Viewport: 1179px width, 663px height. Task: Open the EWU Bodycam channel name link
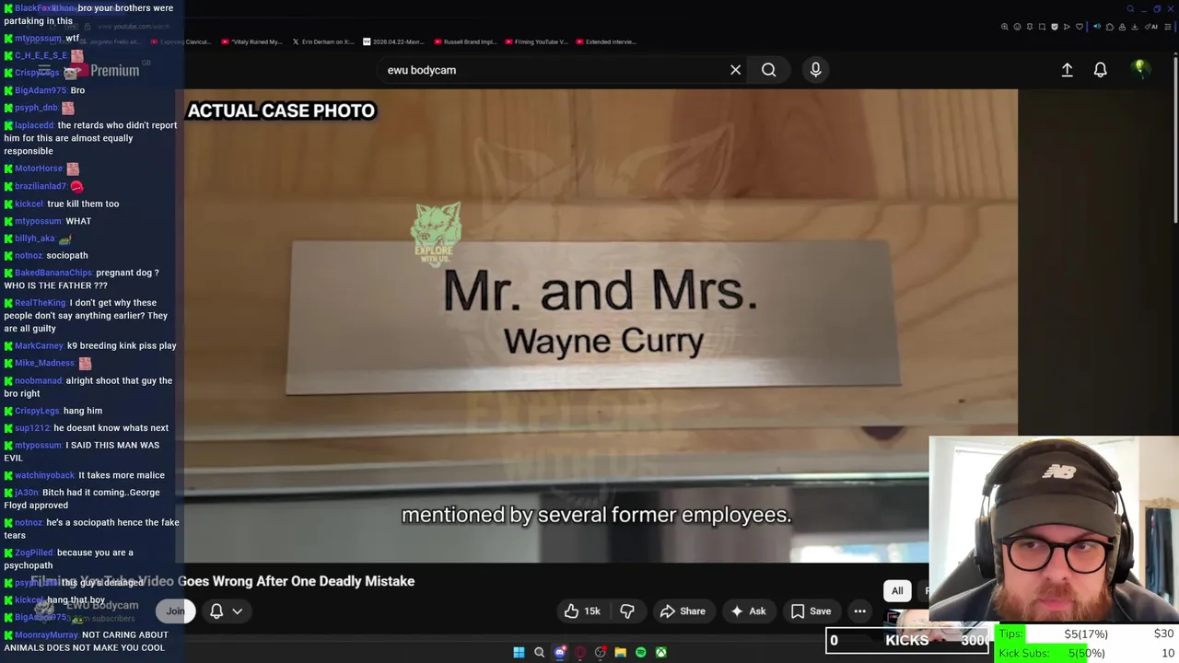coord(102,605)
